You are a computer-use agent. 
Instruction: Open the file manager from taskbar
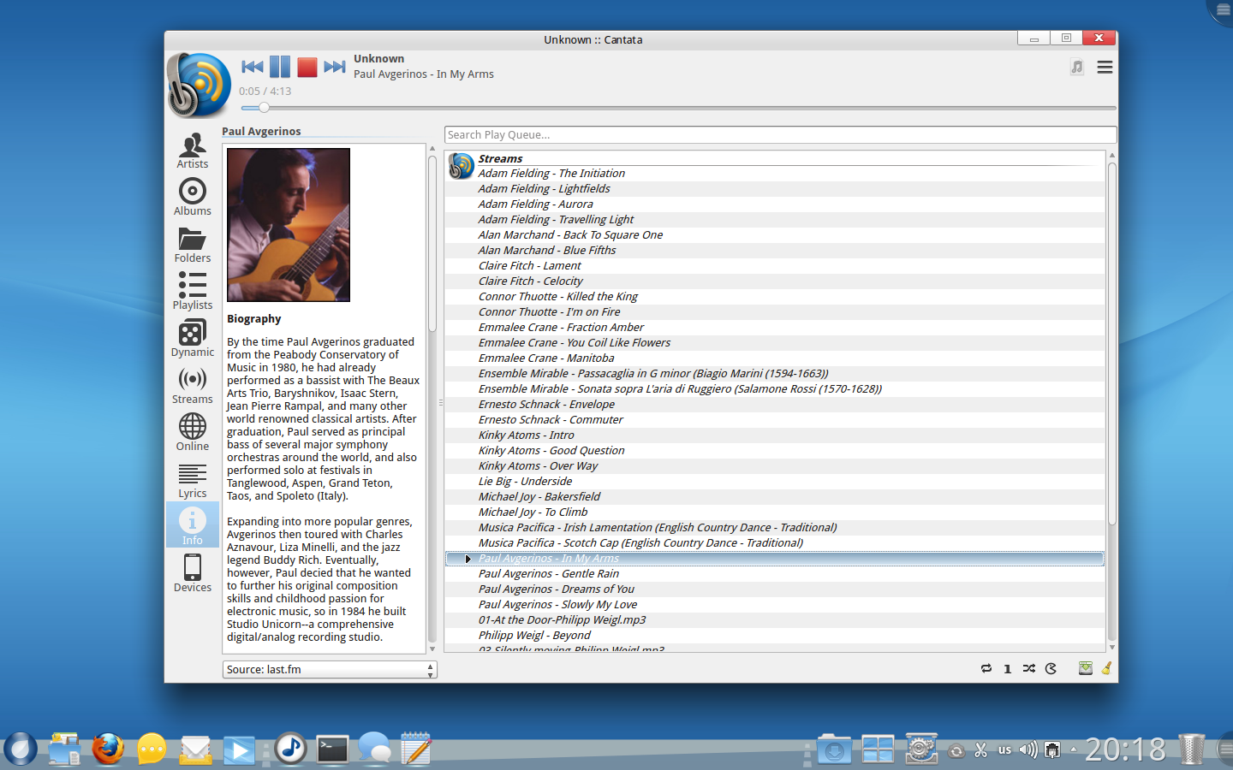pyautogui.click(x=64, y=749)
